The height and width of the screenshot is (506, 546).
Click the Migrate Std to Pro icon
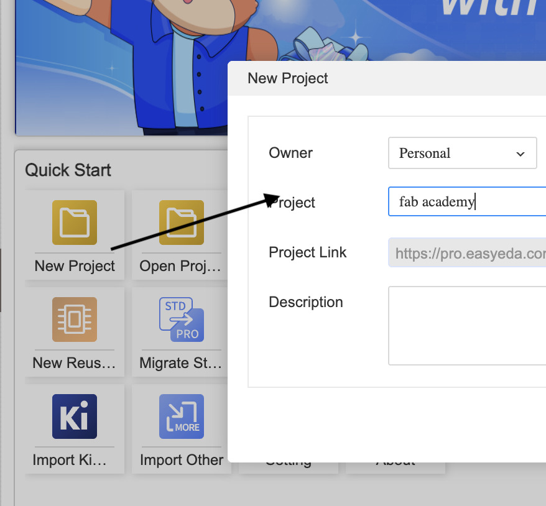(x=182, y=320)
